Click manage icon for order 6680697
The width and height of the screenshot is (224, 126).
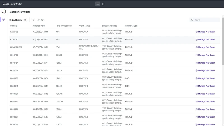(197, 78)
